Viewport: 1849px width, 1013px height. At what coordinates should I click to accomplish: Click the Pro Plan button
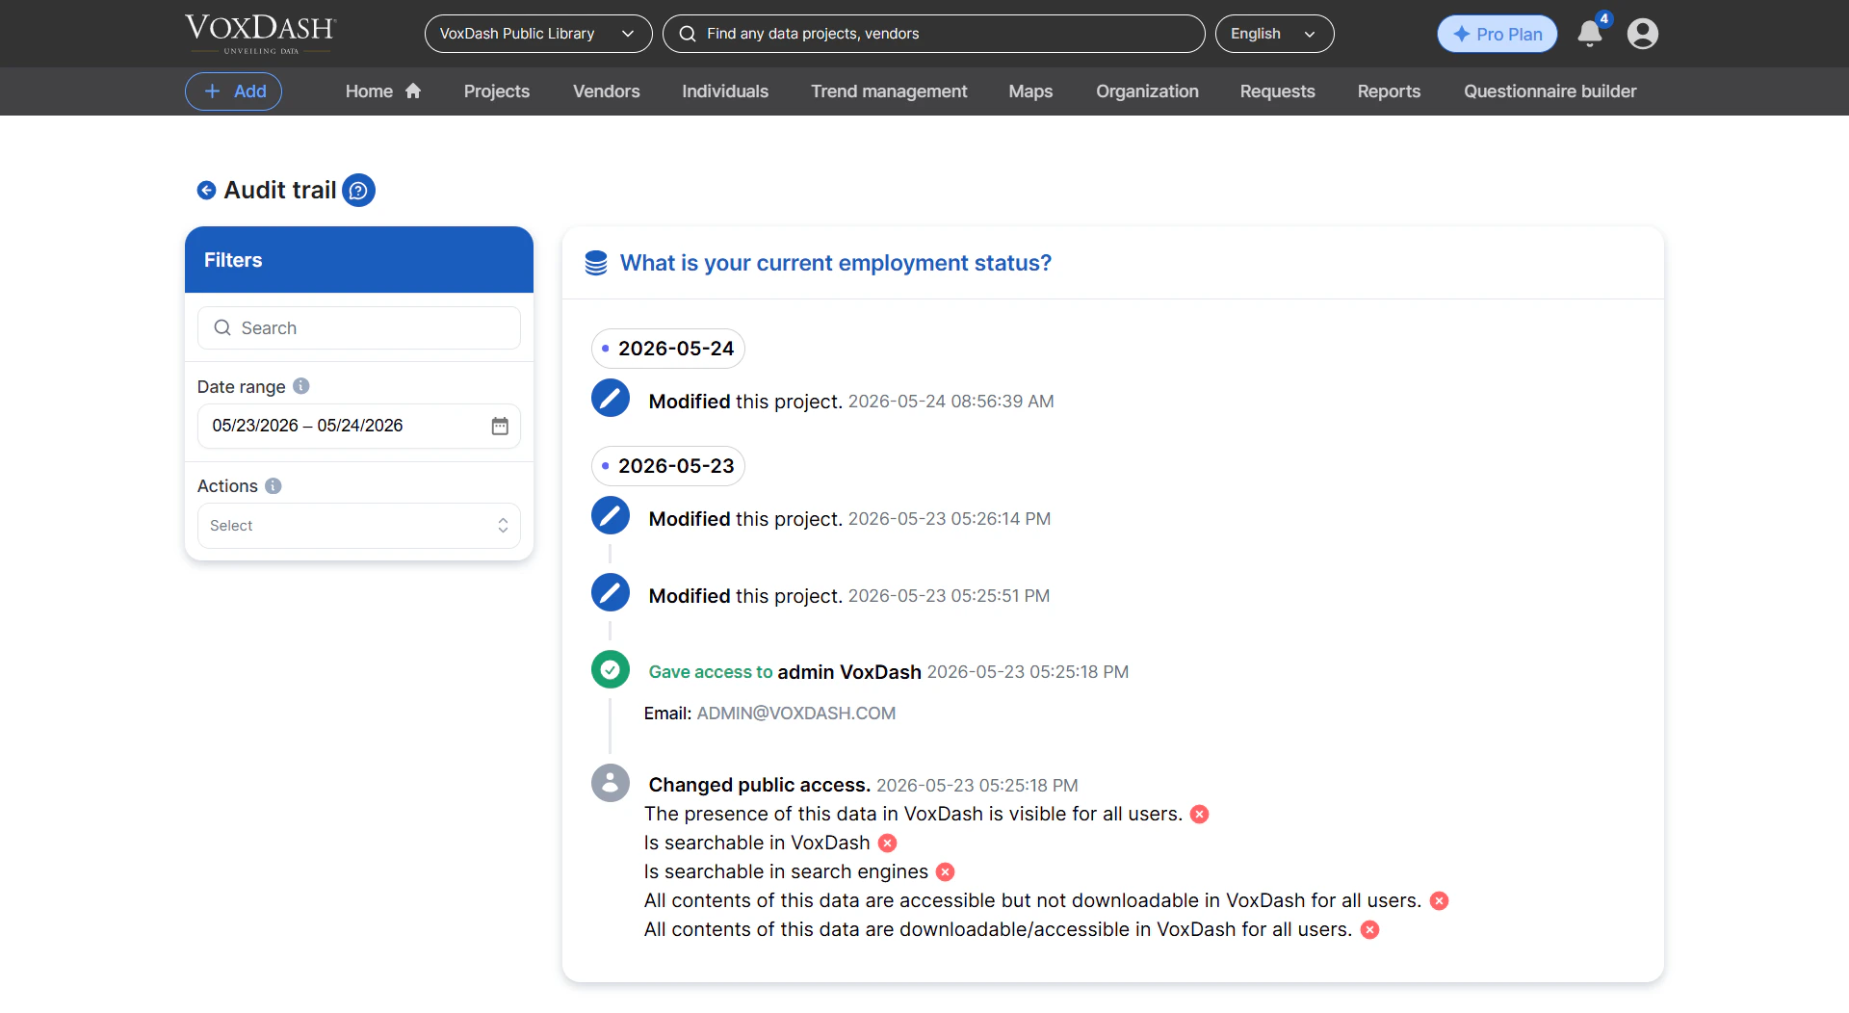[1497, 34]
